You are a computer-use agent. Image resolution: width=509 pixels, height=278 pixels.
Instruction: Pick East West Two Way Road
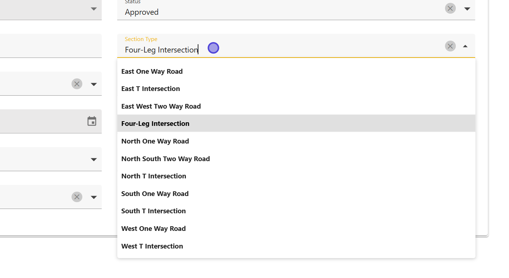(161, 106)
